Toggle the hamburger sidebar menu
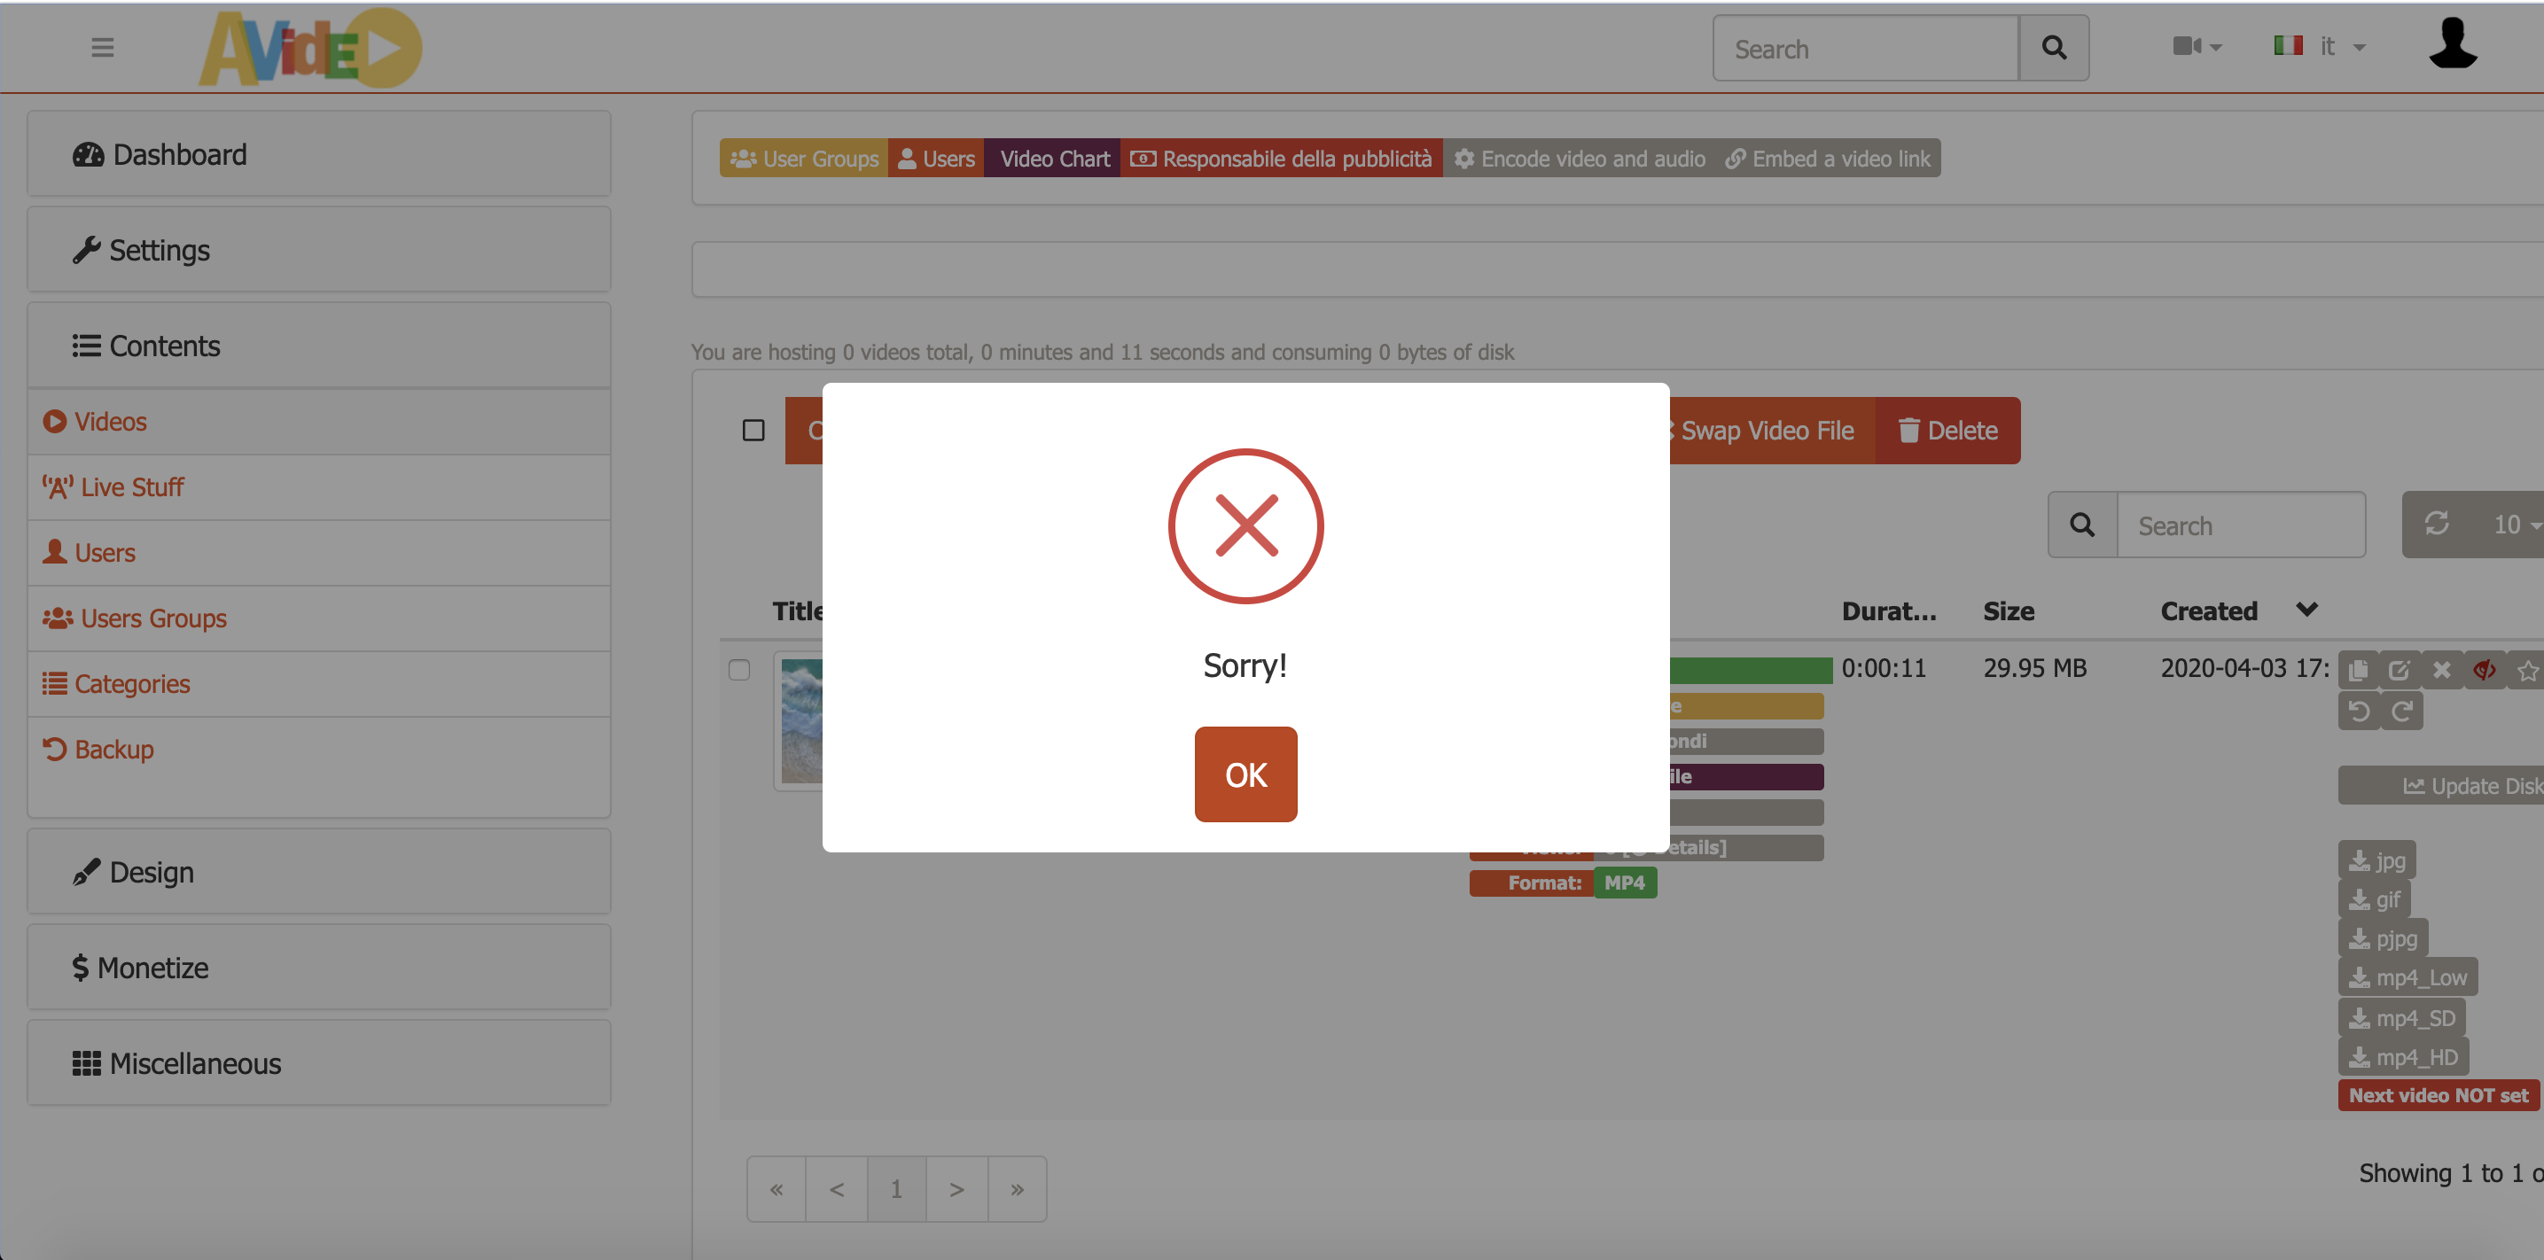The width and height of the screenshot is (2544, 1260). (x=103, y=47)
